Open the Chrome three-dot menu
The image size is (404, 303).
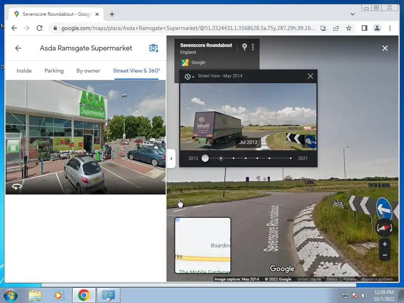(390, 28)
